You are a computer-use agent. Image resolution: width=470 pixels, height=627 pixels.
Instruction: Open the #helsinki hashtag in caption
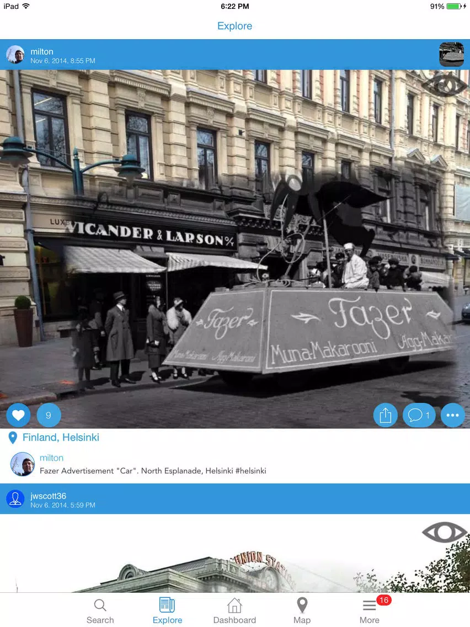[251, 471]
